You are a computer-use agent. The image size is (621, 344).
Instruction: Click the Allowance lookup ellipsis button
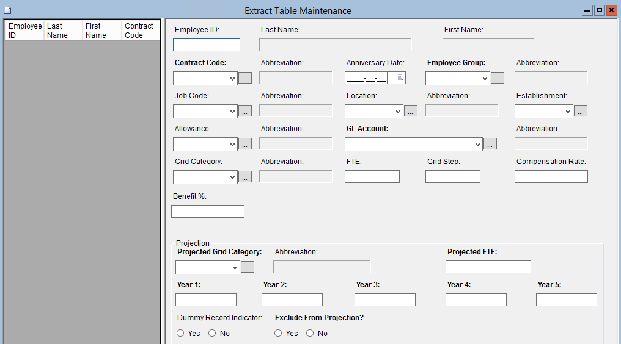tap(244, 144)
